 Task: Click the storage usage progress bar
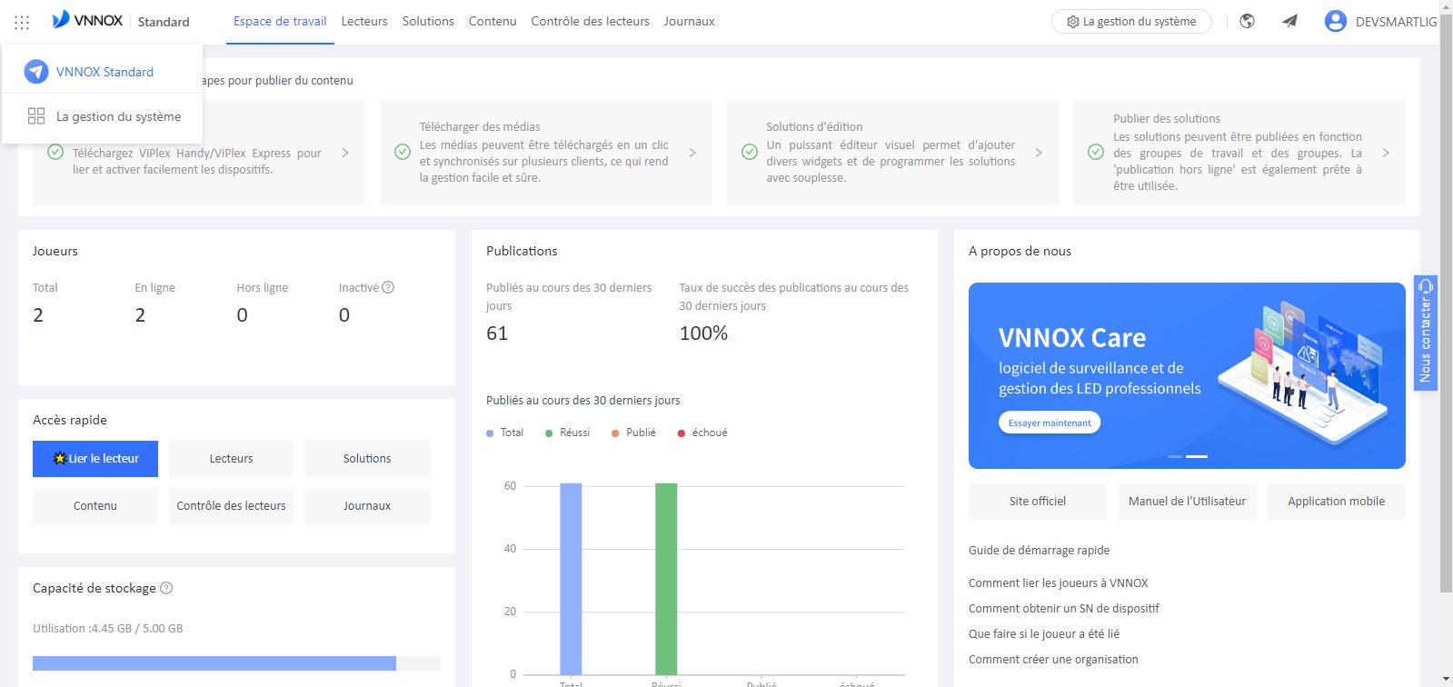tap(236, 663)
